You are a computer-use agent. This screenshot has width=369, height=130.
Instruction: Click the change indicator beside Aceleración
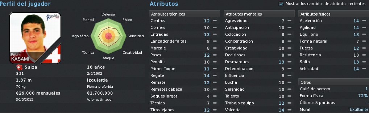click(x=364, y=21)
